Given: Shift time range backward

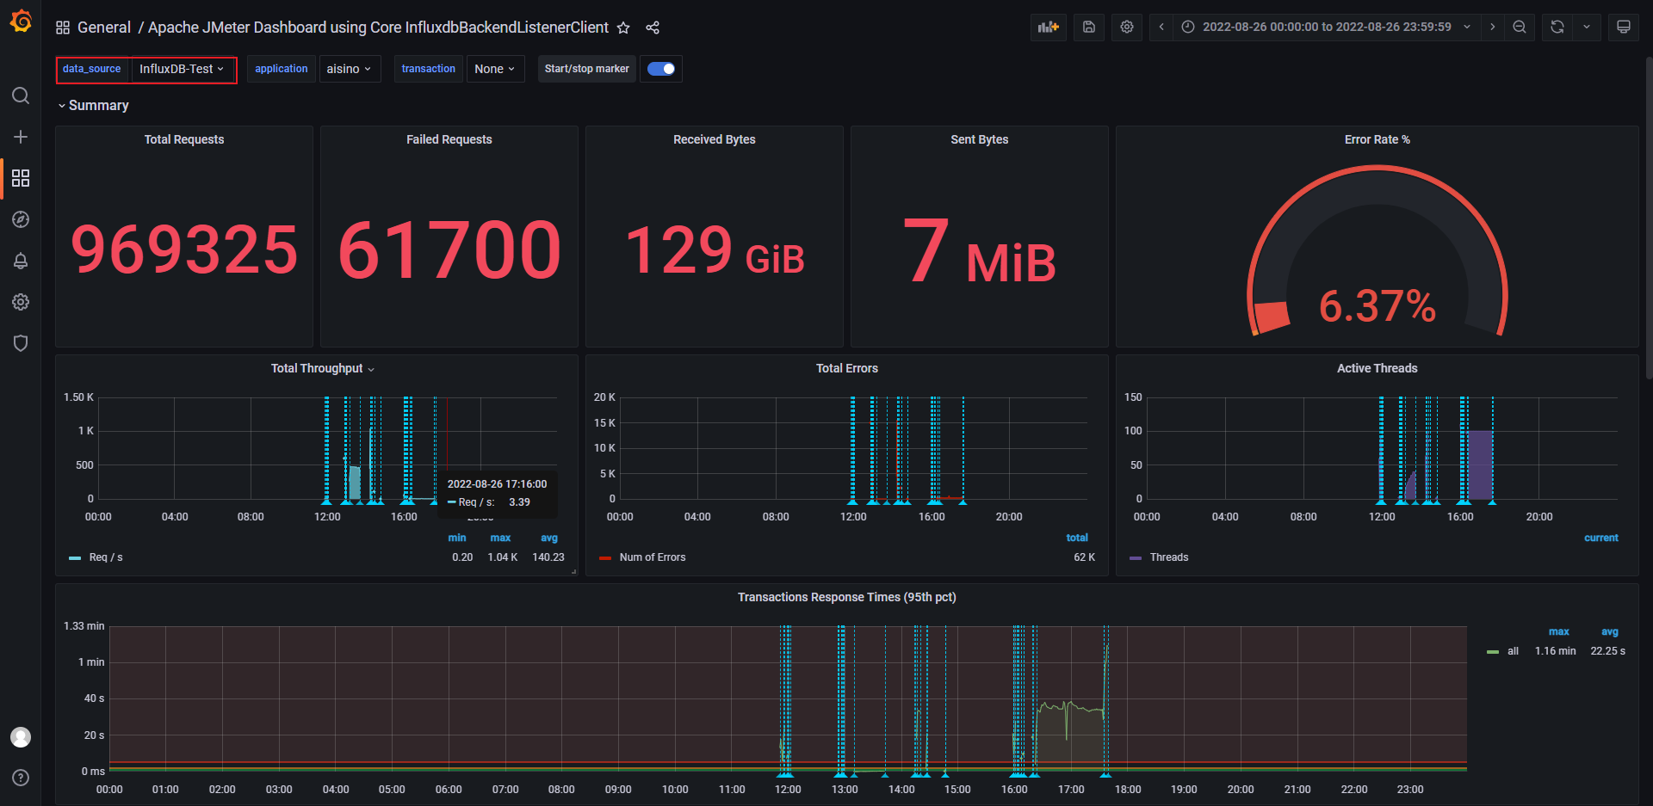Looking at the screenshot, I should pos(1161,27).
